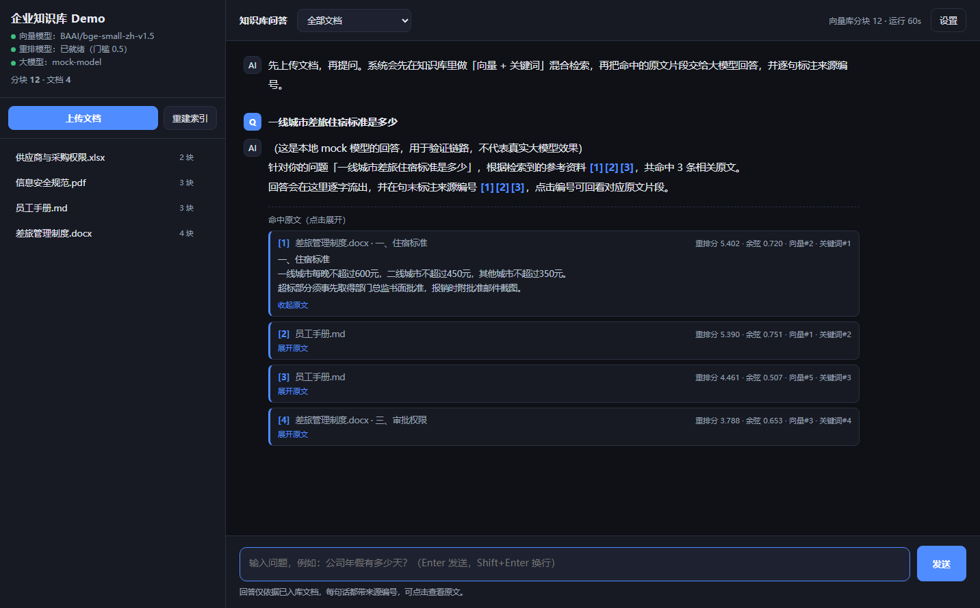Screen dimensions: 980x608
Task: Click the [3] 员工手册.md source title
Action: click(x=311, y=377)
